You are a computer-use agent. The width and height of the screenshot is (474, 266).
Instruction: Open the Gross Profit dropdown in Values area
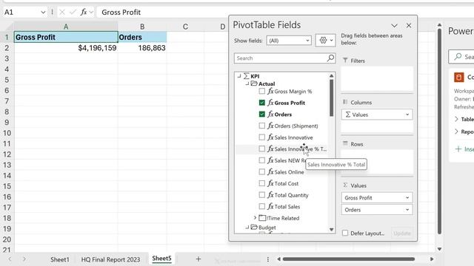coord(407,197)
